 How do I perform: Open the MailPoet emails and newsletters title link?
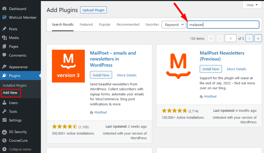(x=113, y=59)
